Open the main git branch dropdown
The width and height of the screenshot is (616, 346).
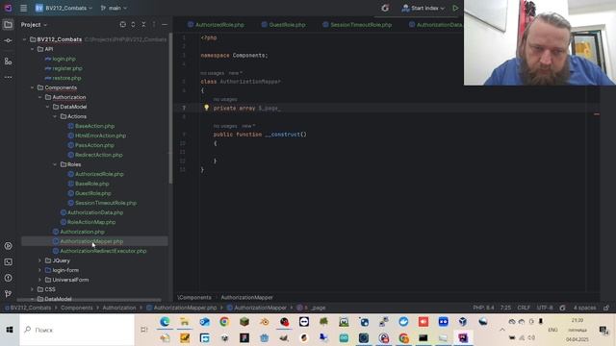pyautogui.click(x=114, y=8)
